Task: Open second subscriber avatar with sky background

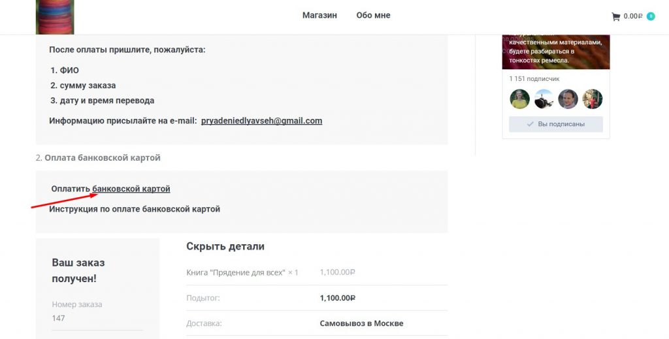Action: click(x=544, y=99)
